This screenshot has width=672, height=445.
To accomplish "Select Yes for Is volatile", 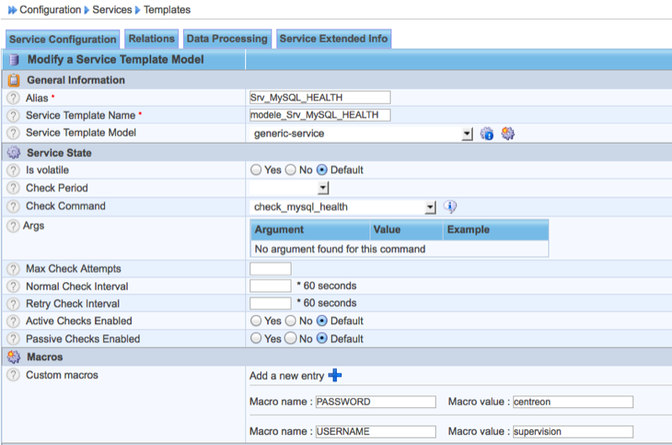I will pos(256,170).
